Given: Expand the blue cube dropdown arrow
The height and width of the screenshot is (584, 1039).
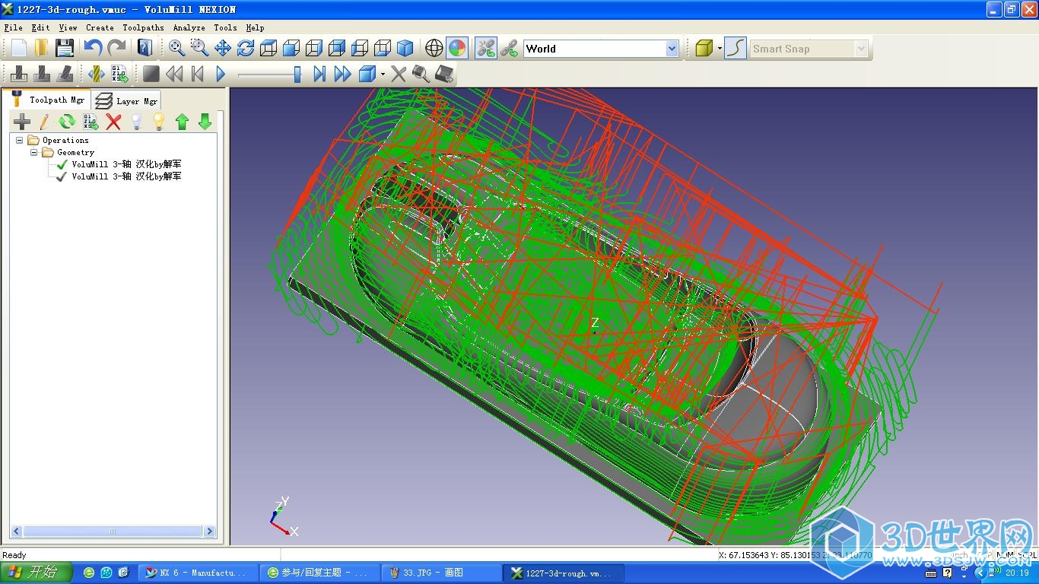Looking at the screenshot, I should pos(383,75).
